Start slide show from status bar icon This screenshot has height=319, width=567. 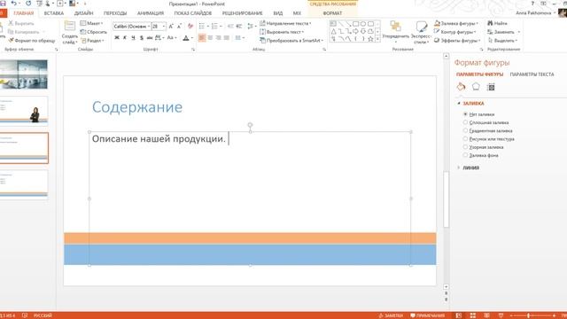[x=501, y=315]
